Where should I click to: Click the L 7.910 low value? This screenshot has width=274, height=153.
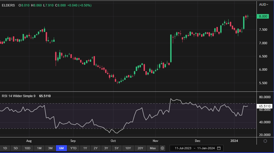(48, 5)
